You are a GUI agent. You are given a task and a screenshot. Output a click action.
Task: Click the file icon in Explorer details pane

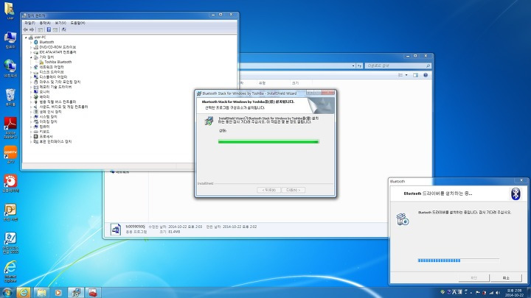point(116,229)
